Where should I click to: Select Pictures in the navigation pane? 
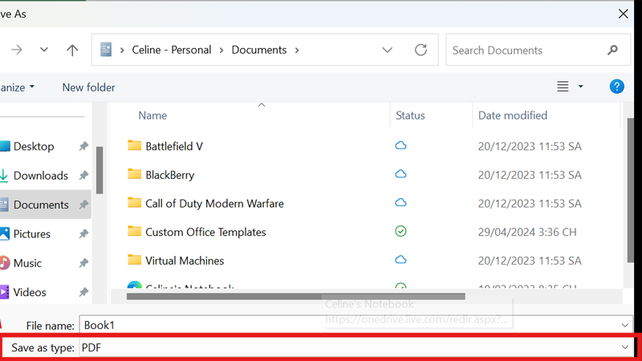31,234
